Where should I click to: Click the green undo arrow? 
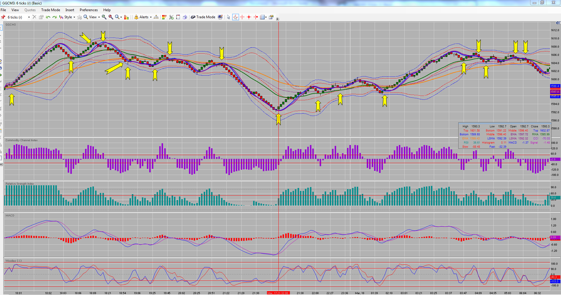tap(48, 17)
